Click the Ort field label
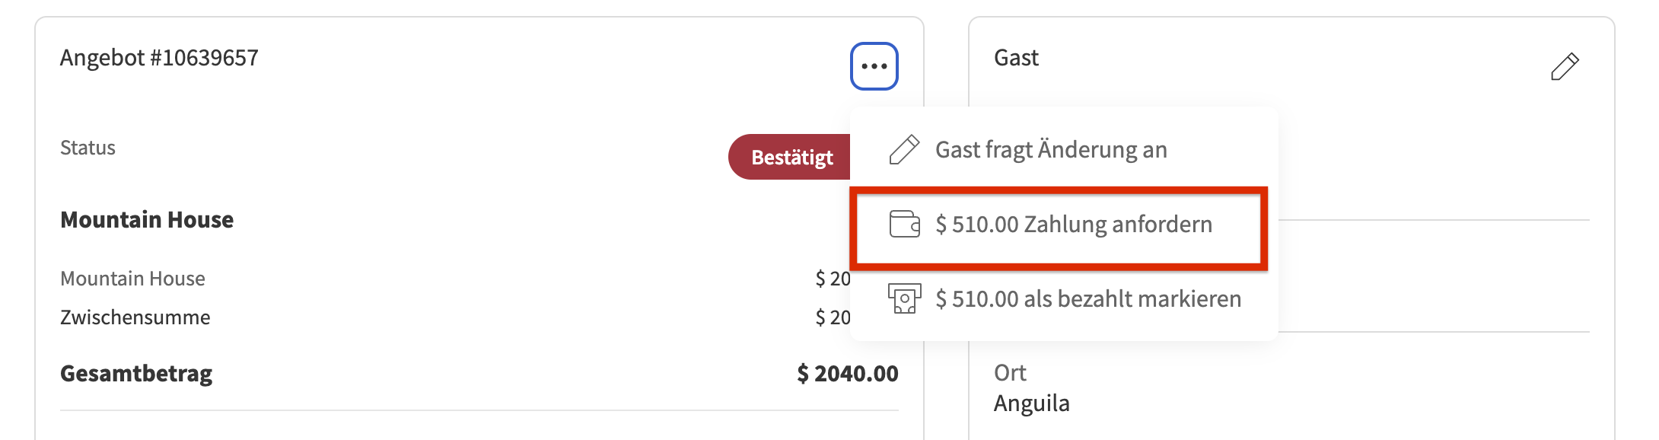 point(1010,373)
